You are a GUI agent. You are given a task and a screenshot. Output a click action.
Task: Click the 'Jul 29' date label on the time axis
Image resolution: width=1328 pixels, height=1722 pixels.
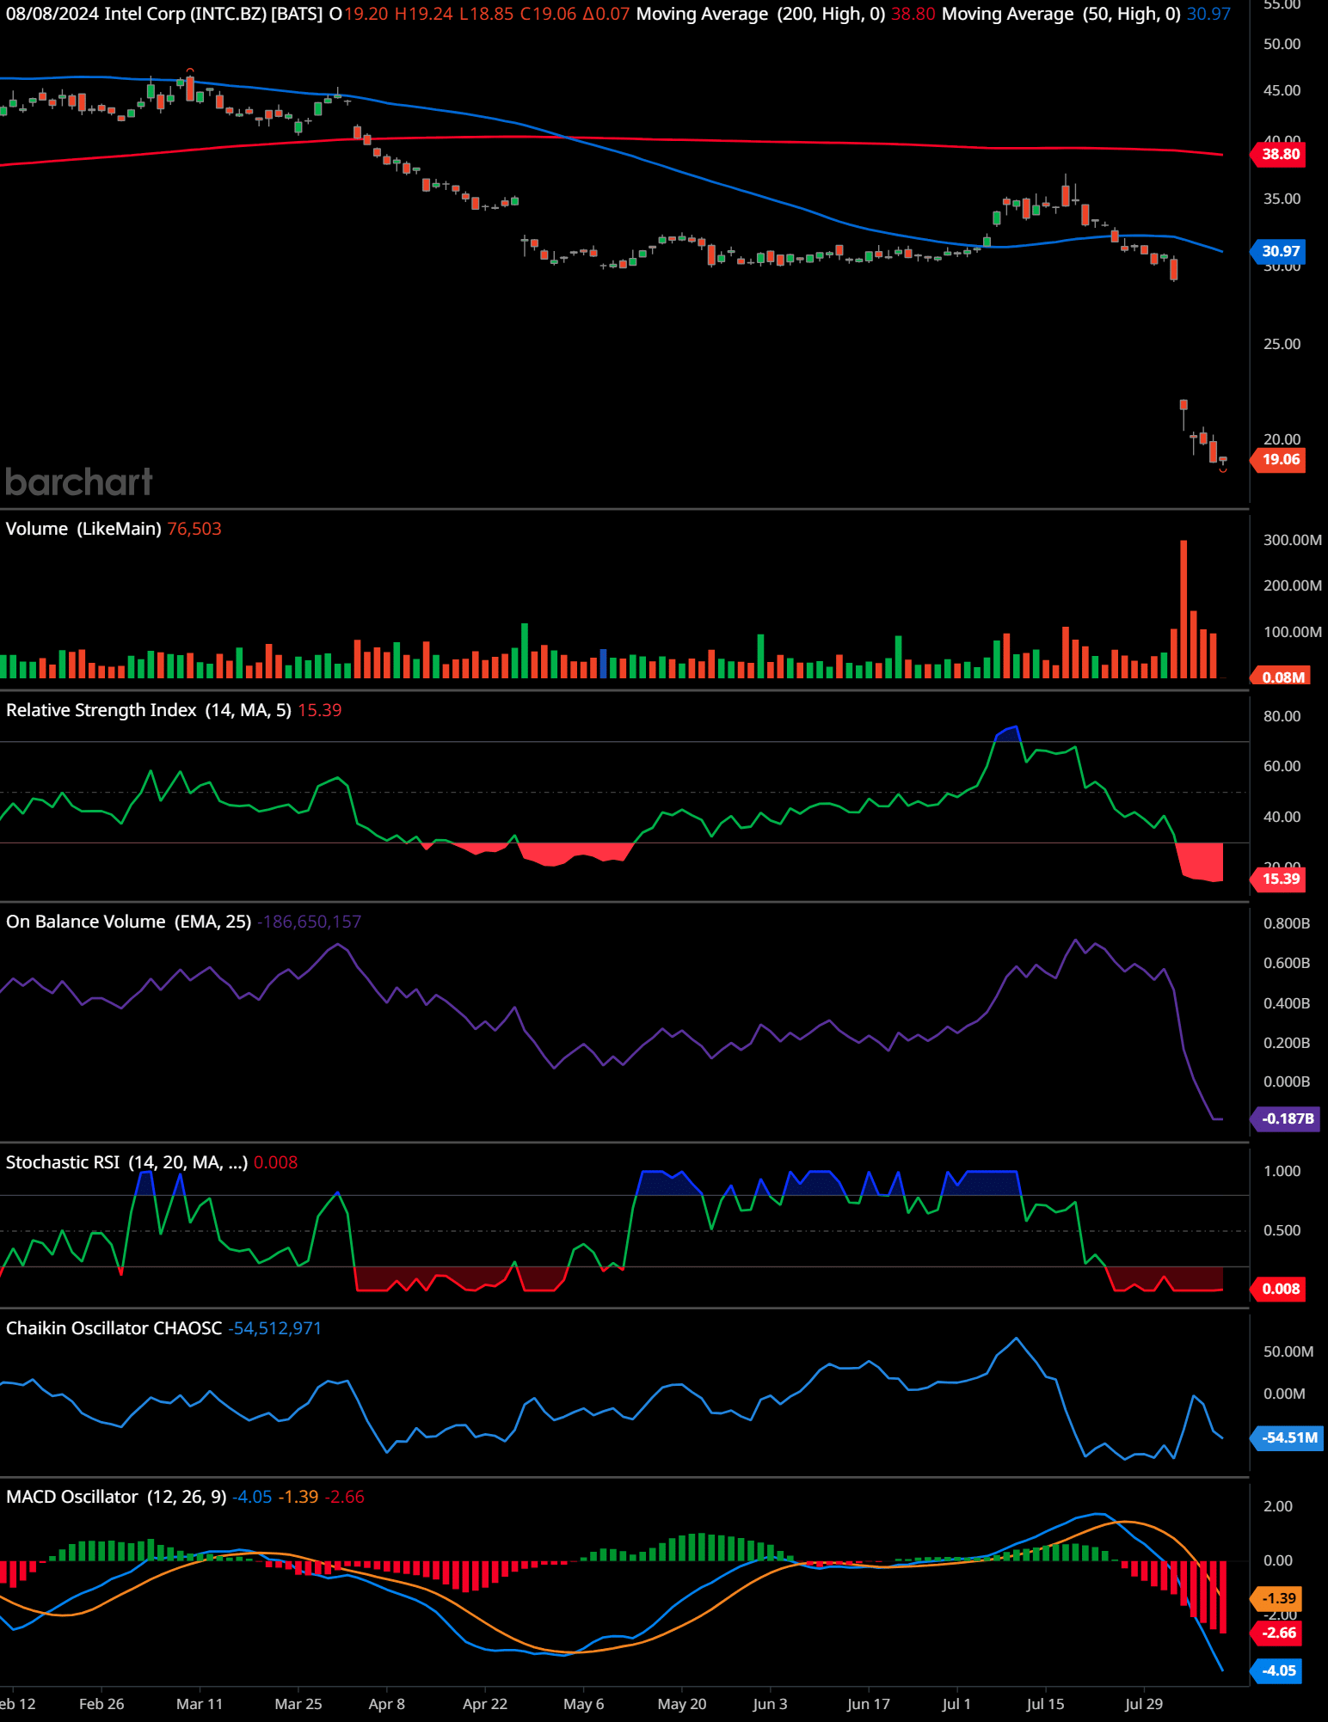tap(1144, 1704)
